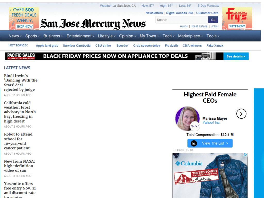Open the Fake Xanax topic

tap(215, 46)
